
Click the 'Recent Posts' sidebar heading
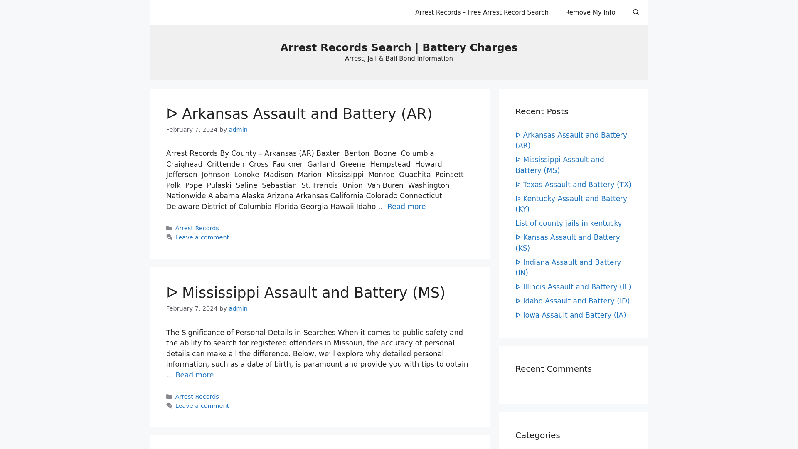pos(542,111)
